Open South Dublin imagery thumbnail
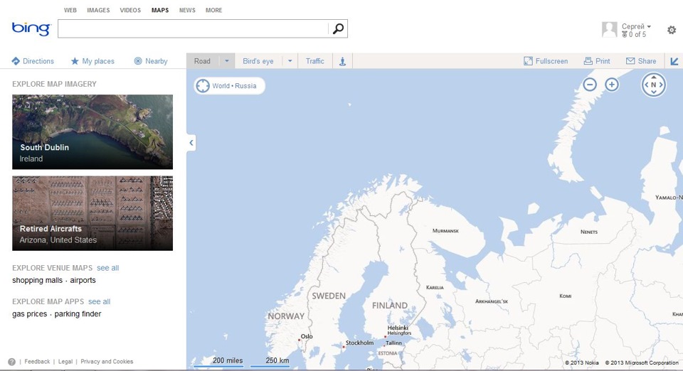Image resolution: width=683 pixels, height=371 pixels. tap(92, 131)
